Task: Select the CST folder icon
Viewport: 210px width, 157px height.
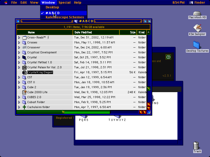Action: [24, 77]
